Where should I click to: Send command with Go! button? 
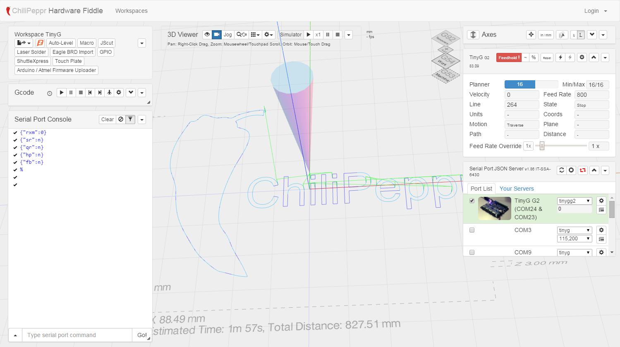pyautogui.click(x=142, y=335)
